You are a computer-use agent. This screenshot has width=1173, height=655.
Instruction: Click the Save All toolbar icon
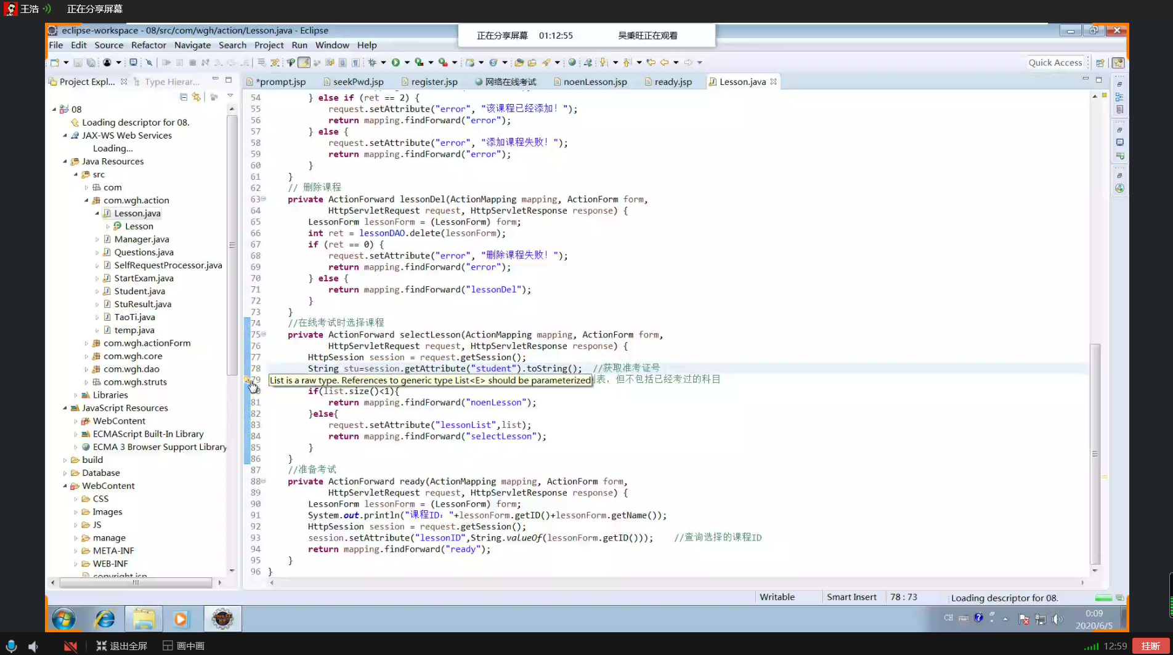[x=91, y=62]
